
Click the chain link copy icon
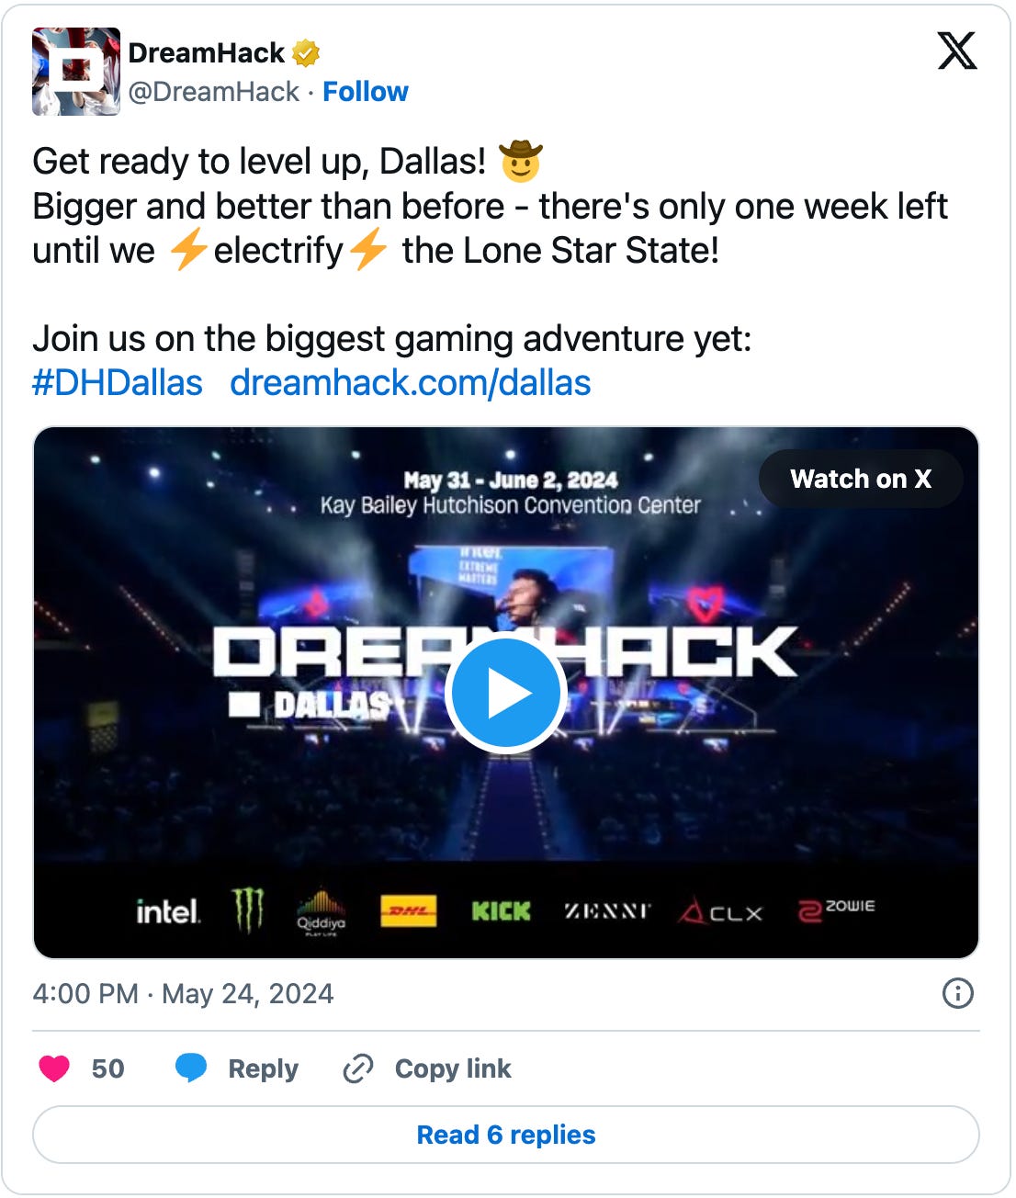tap(357, 1068)
